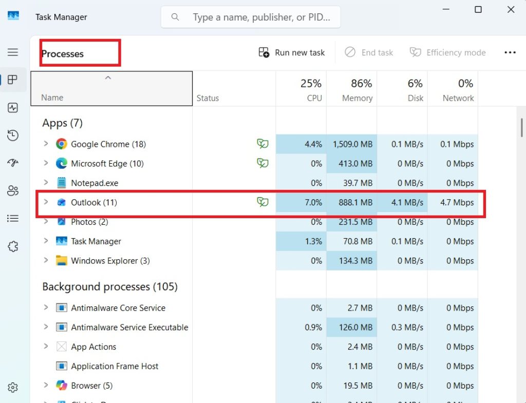The width and height of the screenshot is (526, 403).
Task: Click Outlook's efficiency mode leaf icon
Action: (x=262, y=202)
